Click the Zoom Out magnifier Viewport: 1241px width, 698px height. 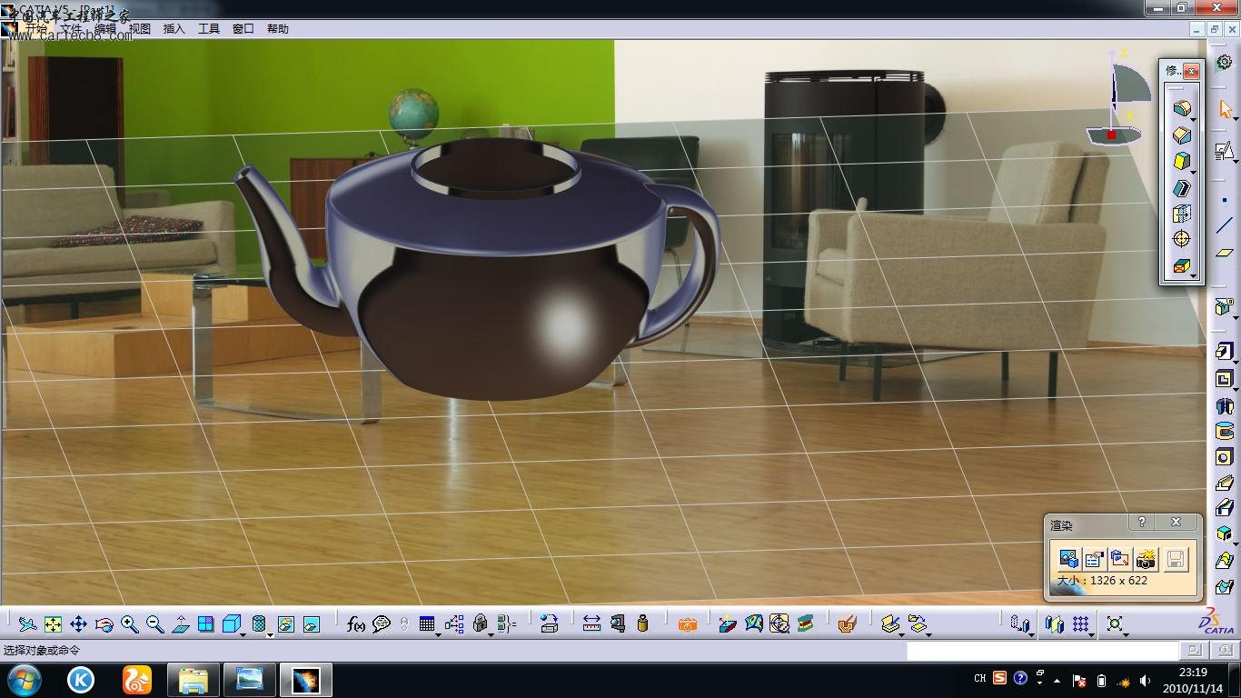tap(154, 624)
